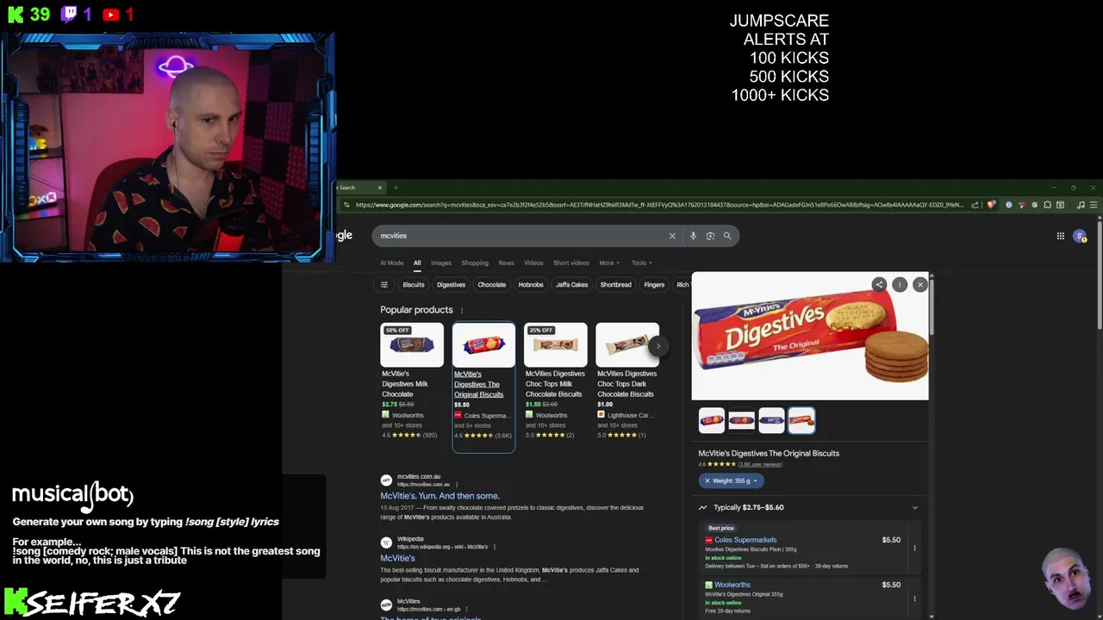Apply the Biscuits filter chip
Viewport: 1103px width, 620px height.
click(414, 285)
